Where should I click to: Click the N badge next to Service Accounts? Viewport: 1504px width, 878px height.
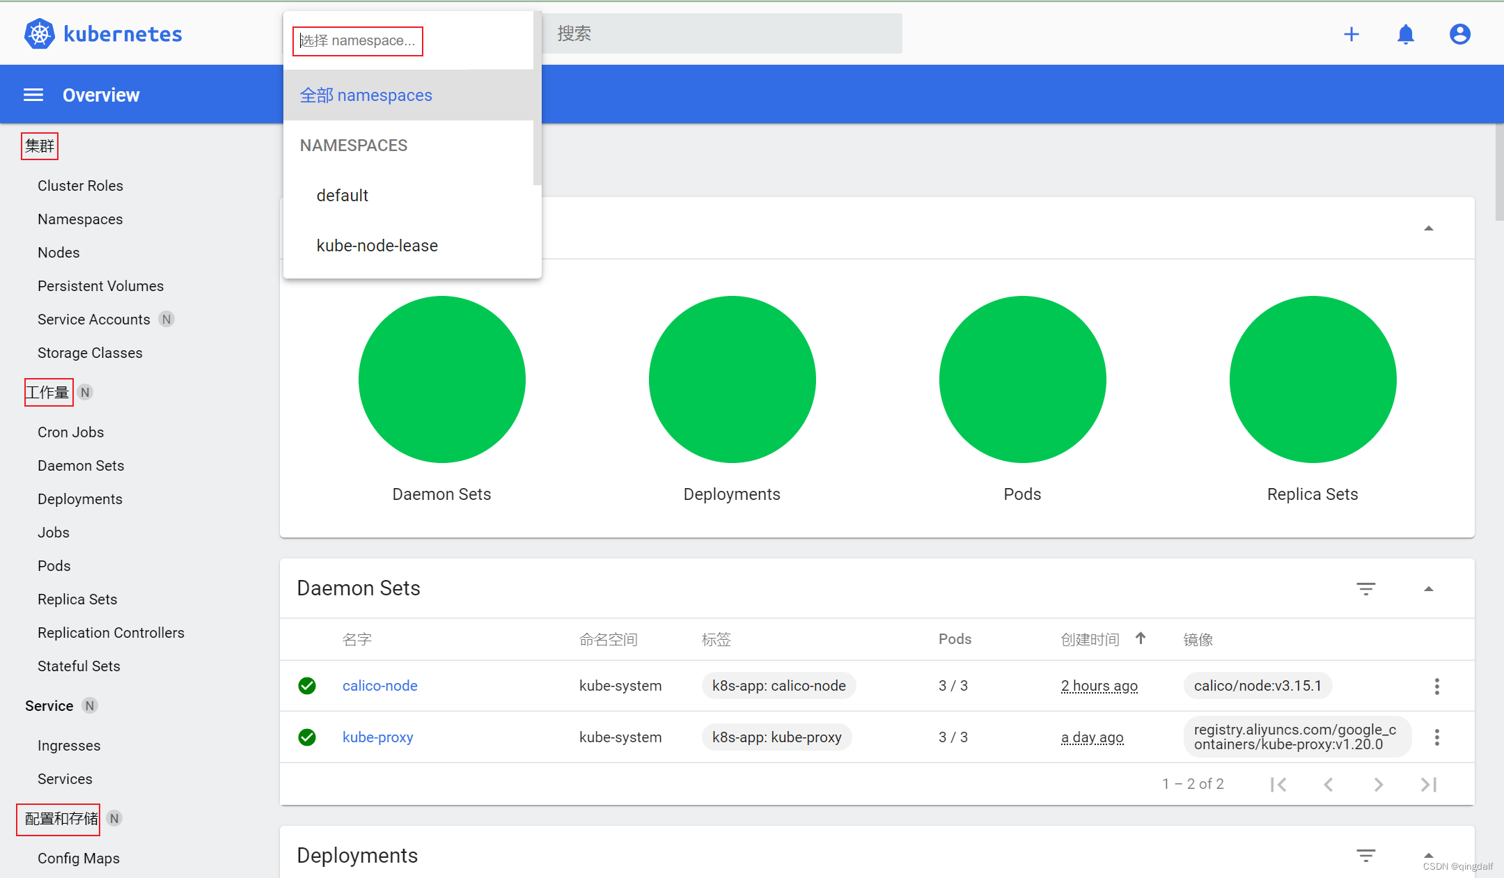(166, 319)
